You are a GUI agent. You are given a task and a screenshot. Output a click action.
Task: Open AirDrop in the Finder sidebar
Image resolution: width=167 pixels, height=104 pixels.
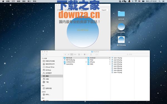click(x=52, y=70)
